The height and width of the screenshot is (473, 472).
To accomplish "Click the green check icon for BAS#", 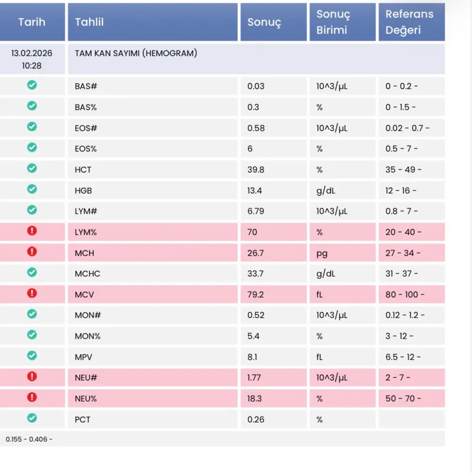I will [32, 85].
